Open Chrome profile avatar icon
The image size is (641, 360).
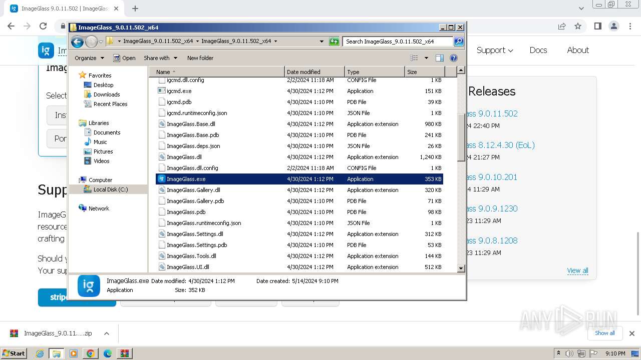point(614,26)
